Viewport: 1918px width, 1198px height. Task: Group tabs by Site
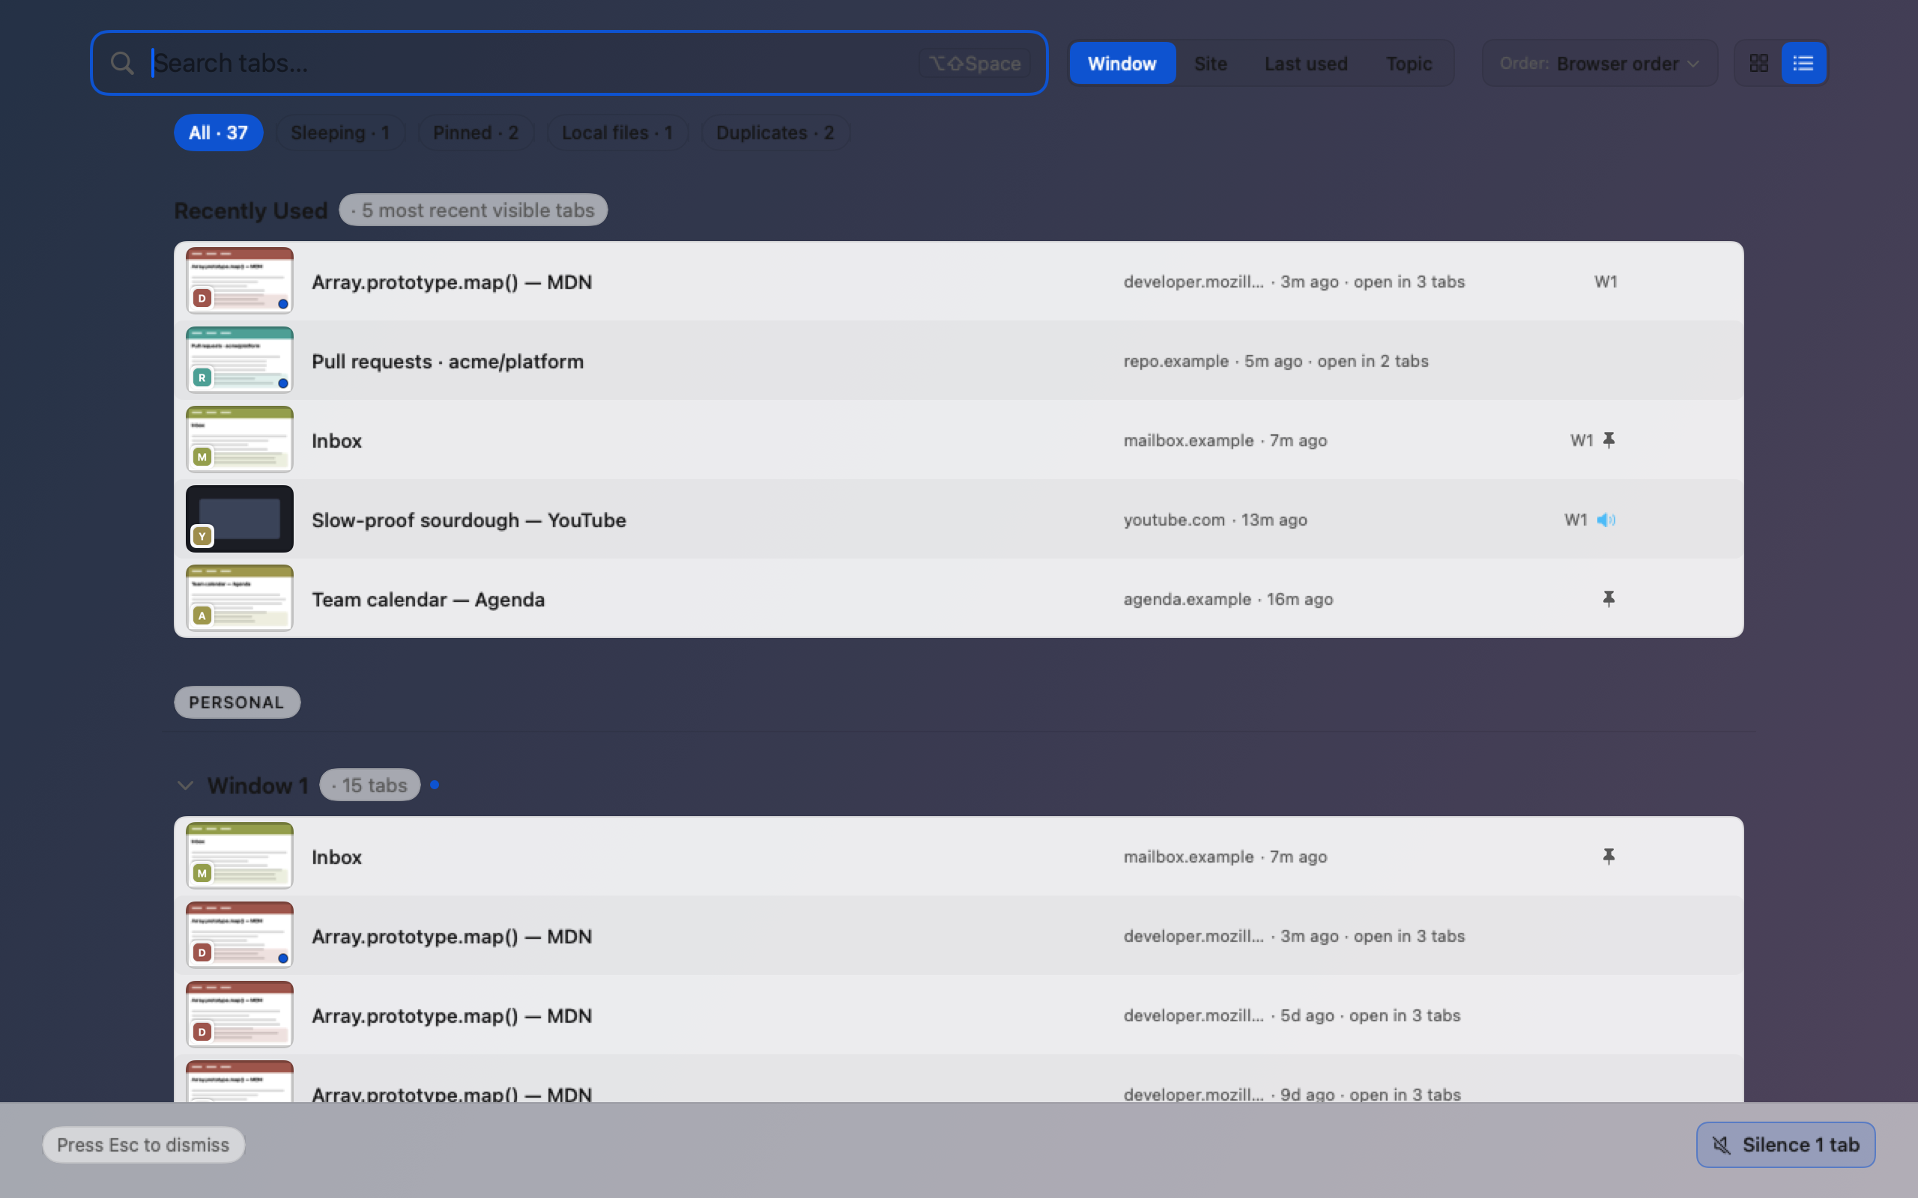[1210, 64]
